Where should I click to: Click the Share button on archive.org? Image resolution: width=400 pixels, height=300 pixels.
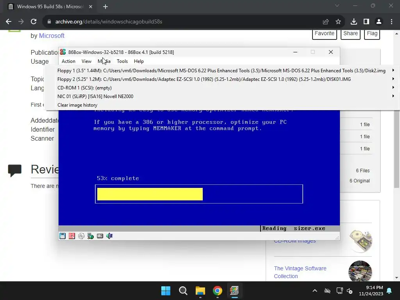coord(350,34)
